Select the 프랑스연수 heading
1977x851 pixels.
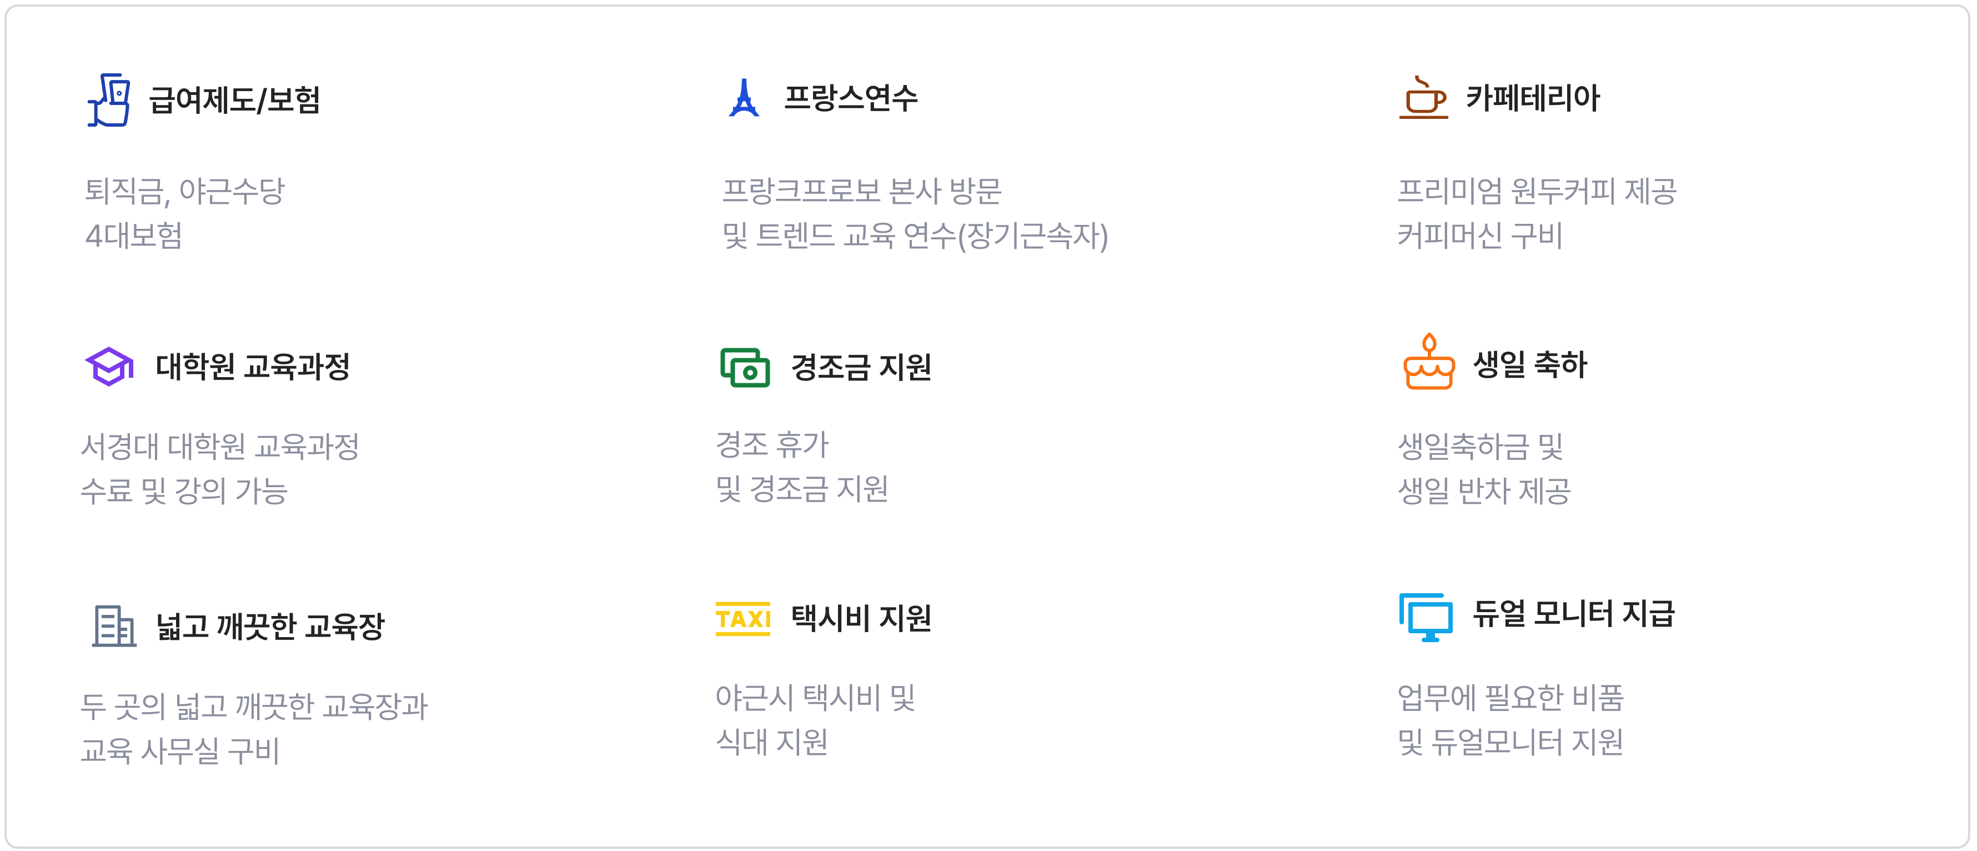point(850,98)
